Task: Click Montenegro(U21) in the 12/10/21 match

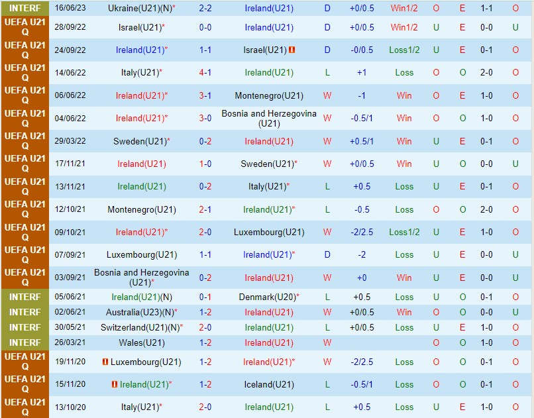Action: (x=142, y=209)
